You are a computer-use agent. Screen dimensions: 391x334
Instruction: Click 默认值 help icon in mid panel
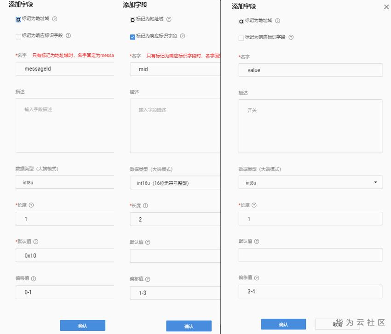point(148,242)
